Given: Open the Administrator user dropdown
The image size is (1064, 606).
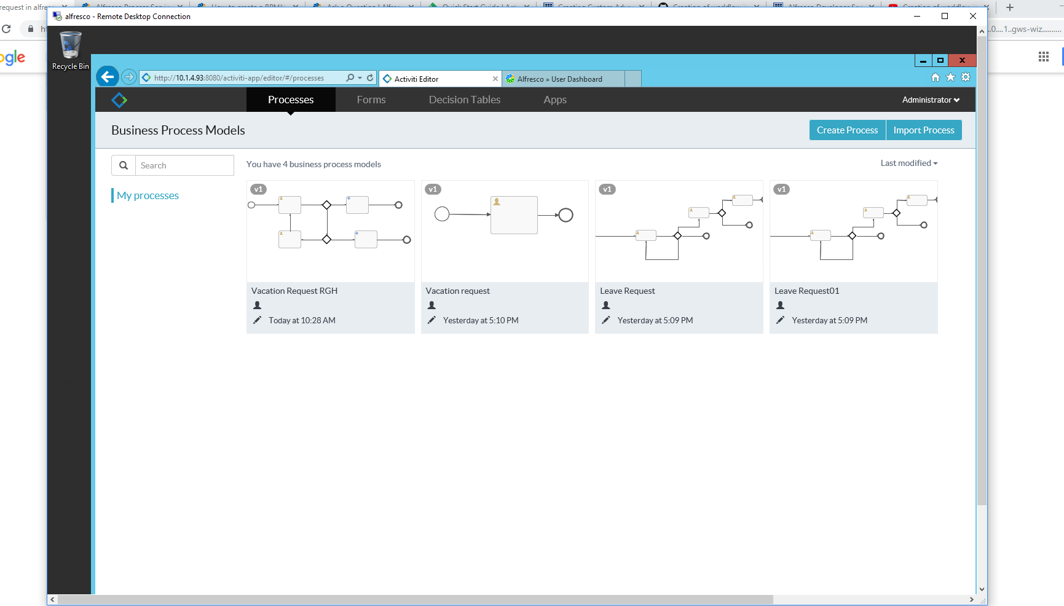Looking at the screenshot, I should 931,100.
